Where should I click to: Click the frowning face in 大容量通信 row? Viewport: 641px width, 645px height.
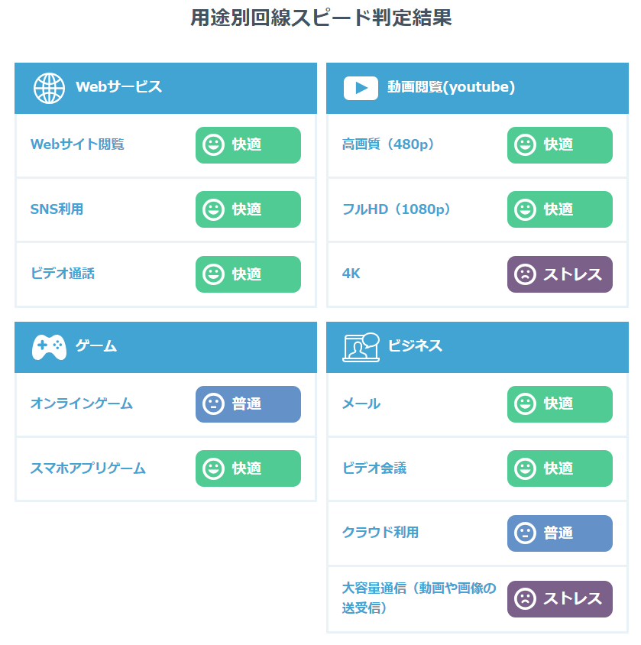525,599
